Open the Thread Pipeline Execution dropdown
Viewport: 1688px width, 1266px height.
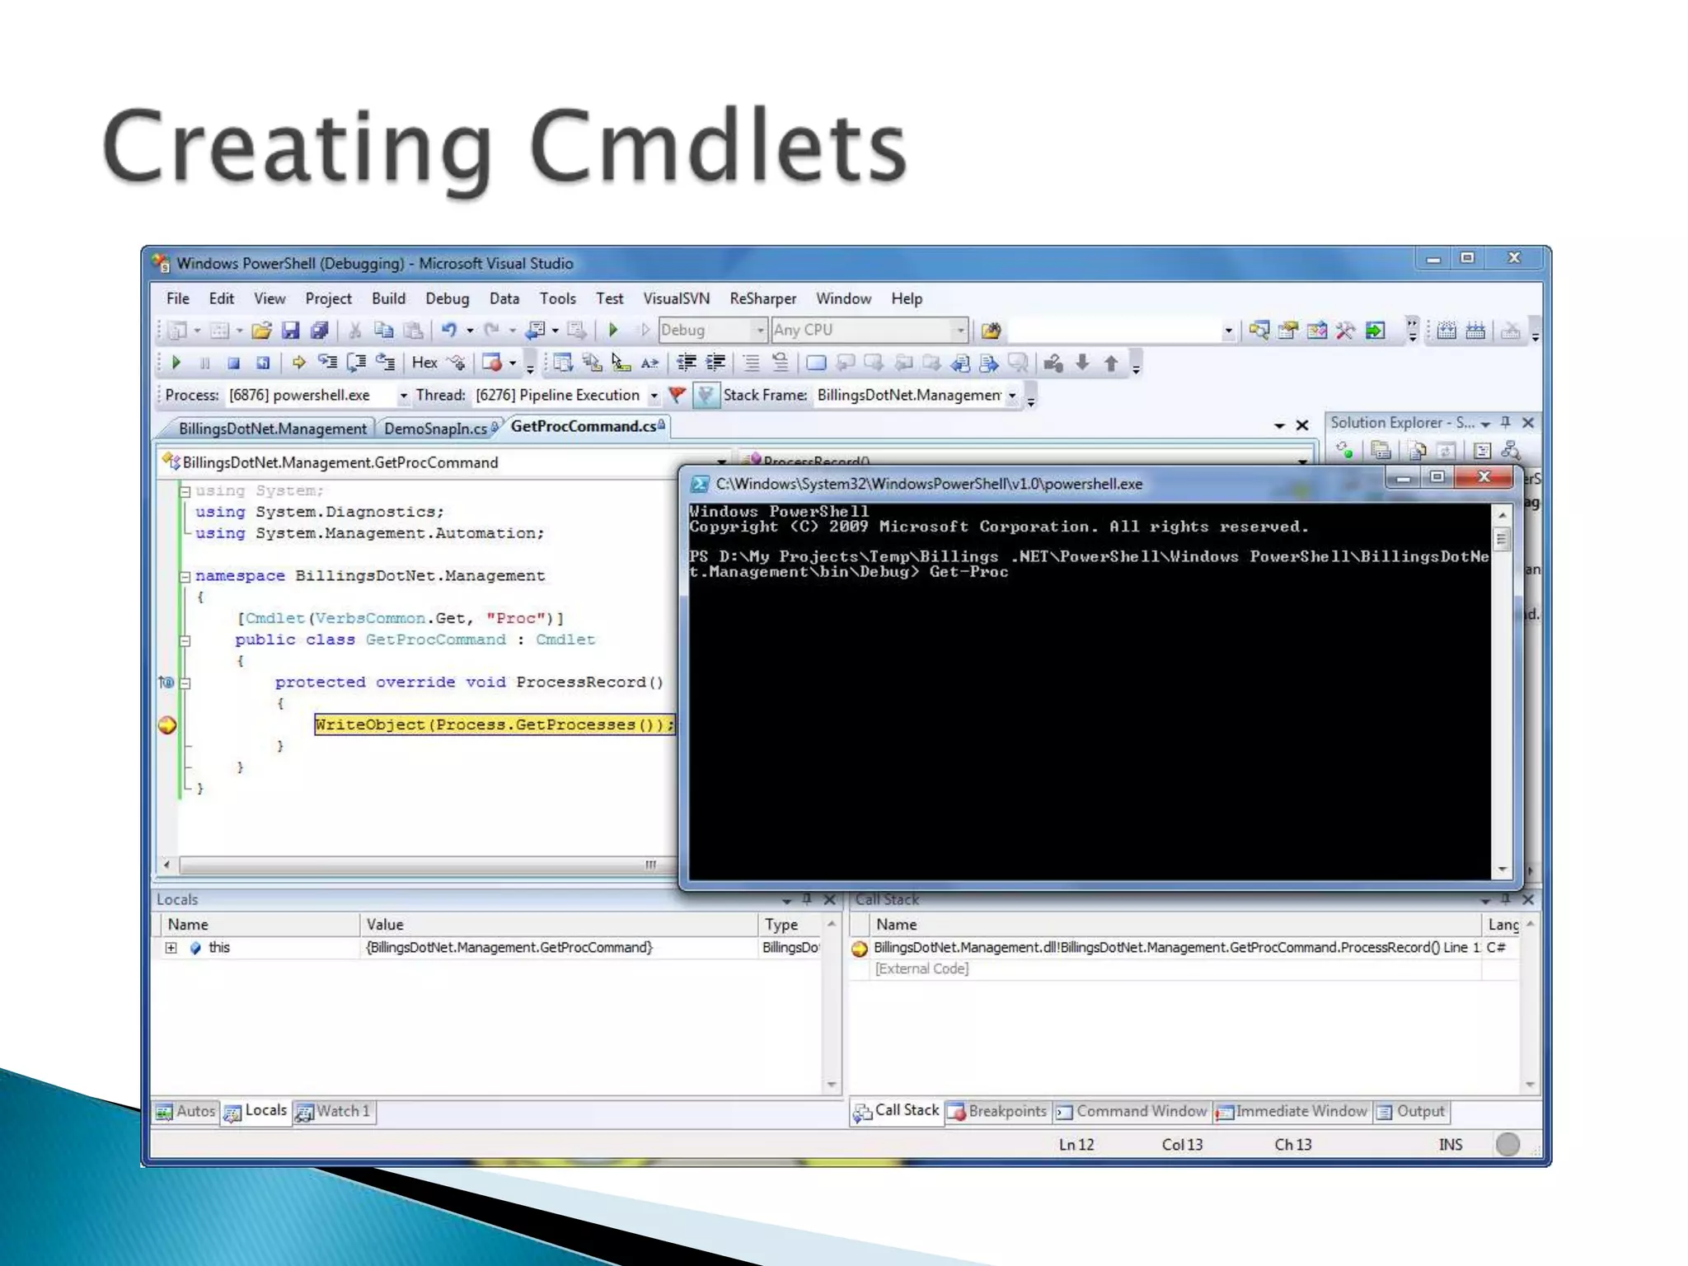point(654,396)
